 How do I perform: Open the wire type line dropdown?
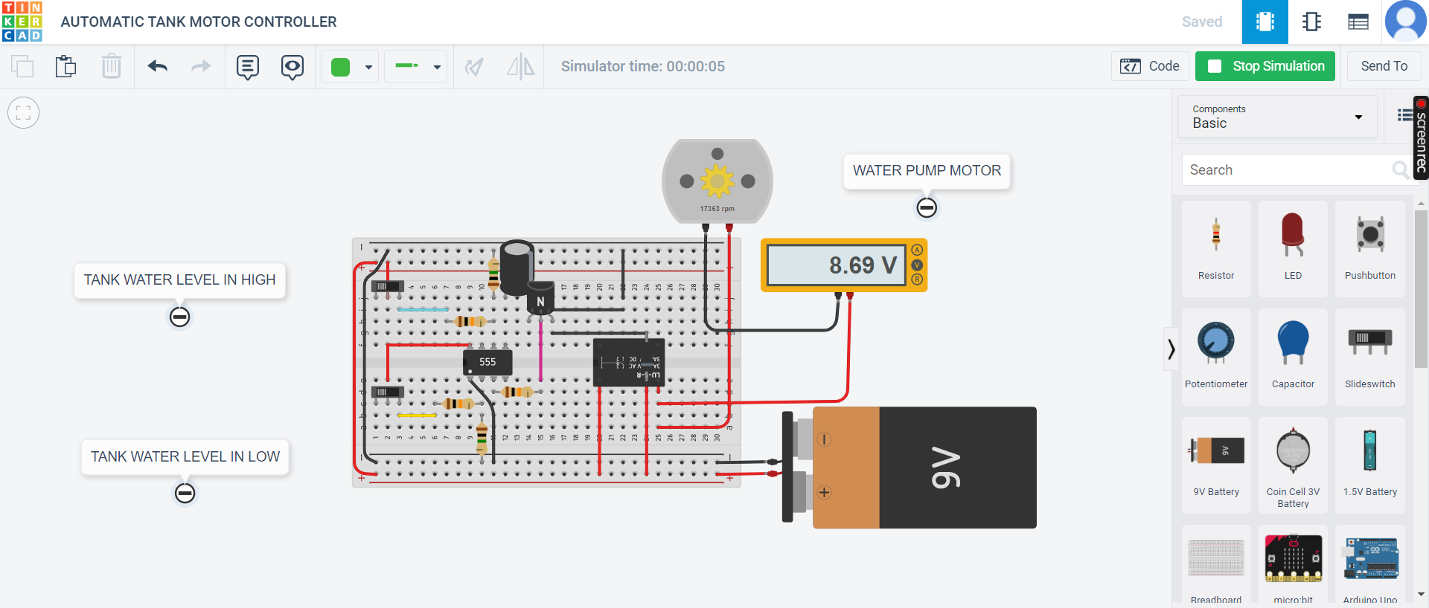pos(416,67)
